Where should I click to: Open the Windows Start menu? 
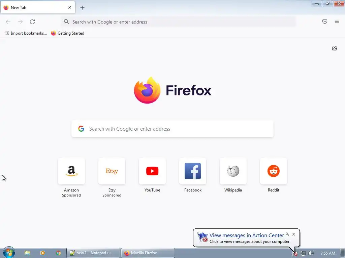coord(9,252)
